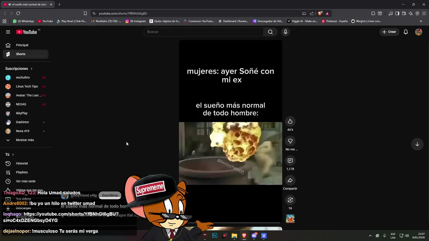Image resolution: width=429 pixels, height=241 pixels.
Task: Open Brave Wallet icon
Action: coord(404,13)
